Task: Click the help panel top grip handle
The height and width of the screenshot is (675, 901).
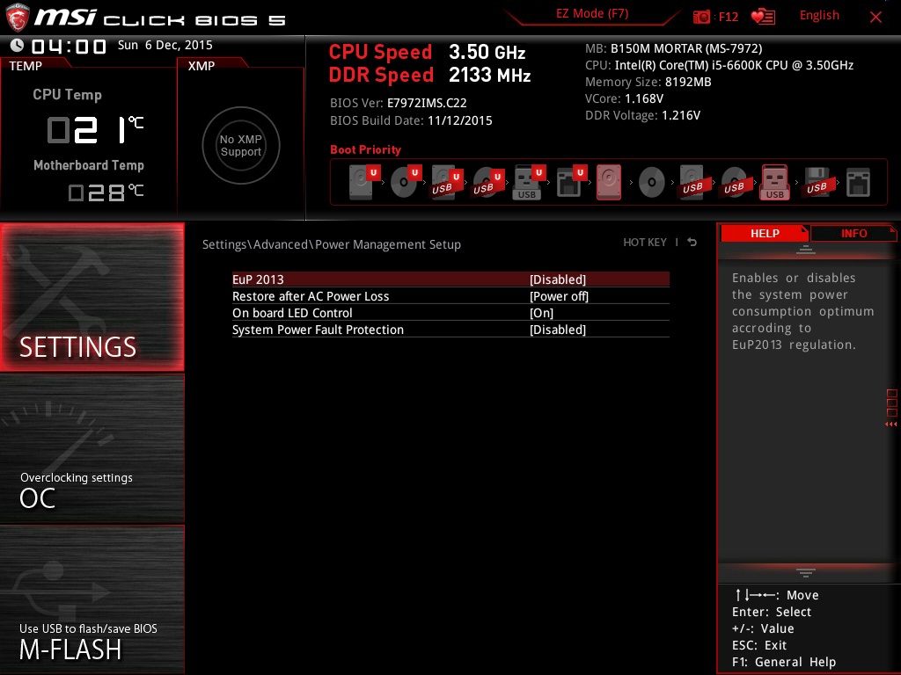Action: [x=806, y=250]
